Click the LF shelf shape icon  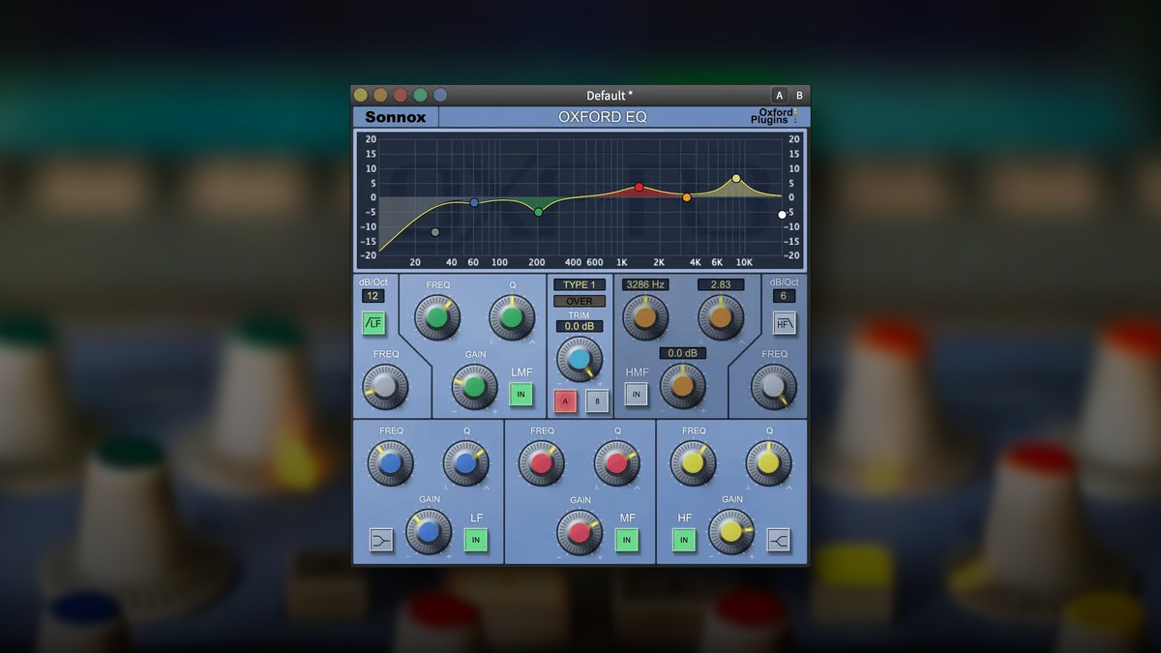[x=382, y=540]
